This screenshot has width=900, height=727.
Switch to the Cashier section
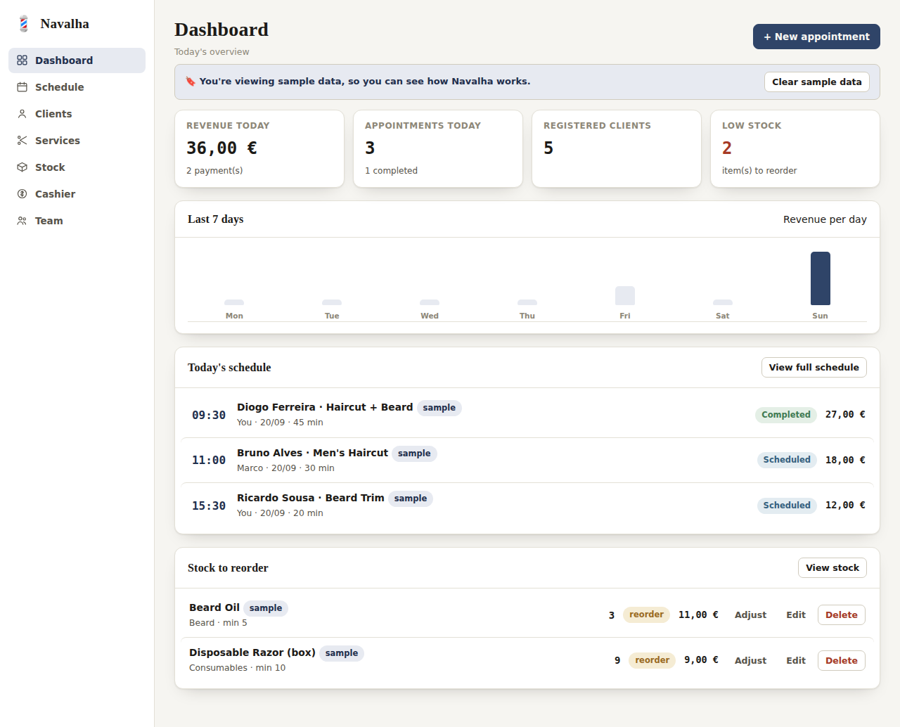(77, 194)
